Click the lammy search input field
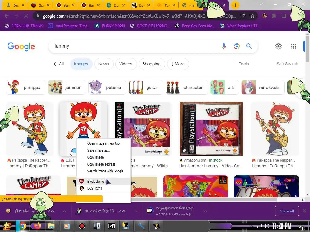The height and width of the screenshot is (232, 310). [x=137, y=46]
